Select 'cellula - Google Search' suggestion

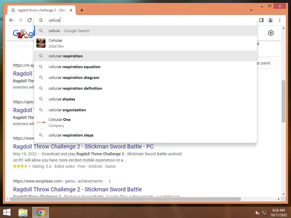145,31
